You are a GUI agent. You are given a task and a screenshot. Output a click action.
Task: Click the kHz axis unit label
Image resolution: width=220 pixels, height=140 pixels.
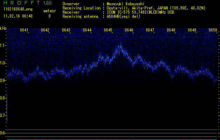coord(3,28)
